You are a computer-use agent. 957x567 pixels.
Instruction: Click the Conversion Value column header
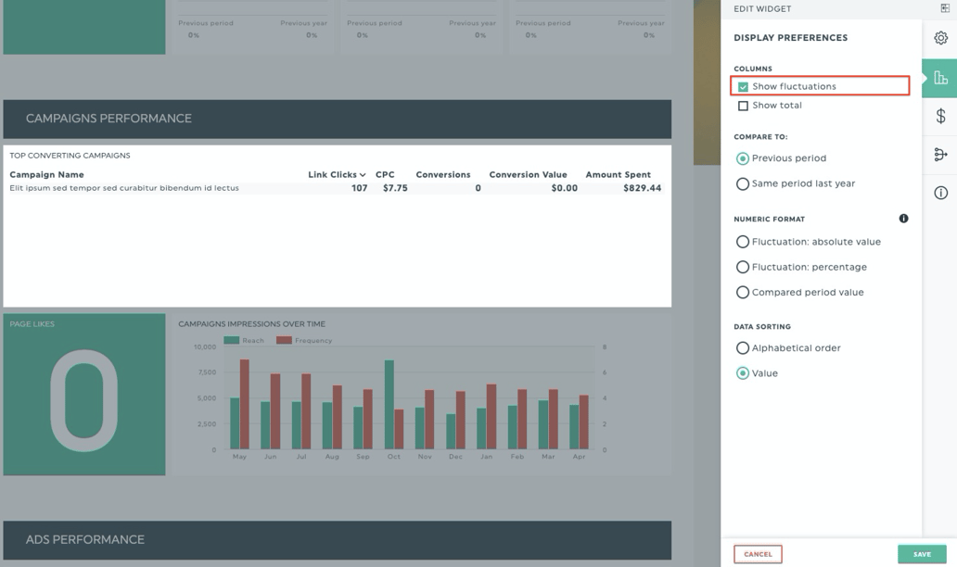tap(528, 174)
